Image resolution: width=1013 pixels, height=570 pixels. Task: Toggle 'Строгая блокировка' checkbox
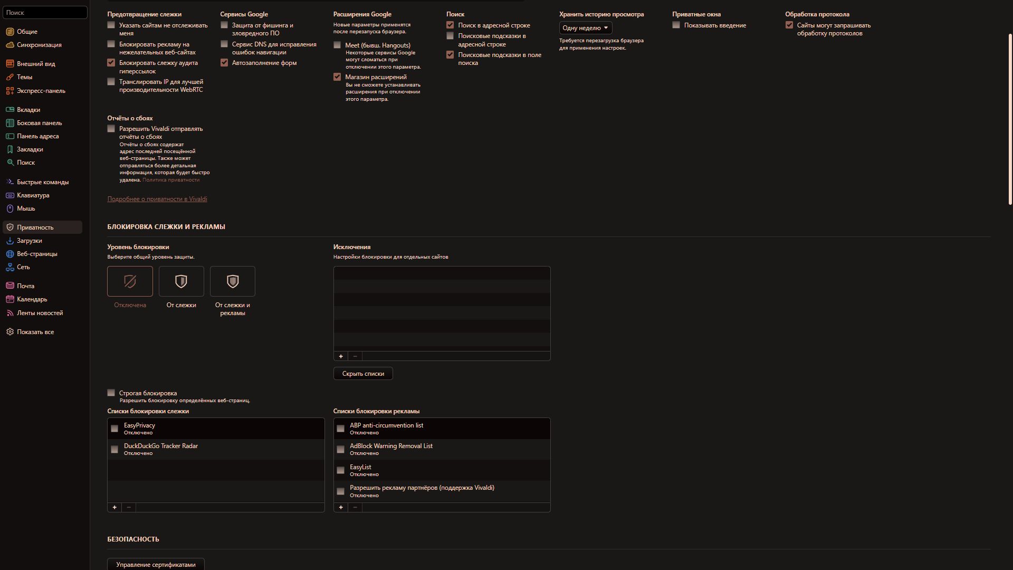111,393
